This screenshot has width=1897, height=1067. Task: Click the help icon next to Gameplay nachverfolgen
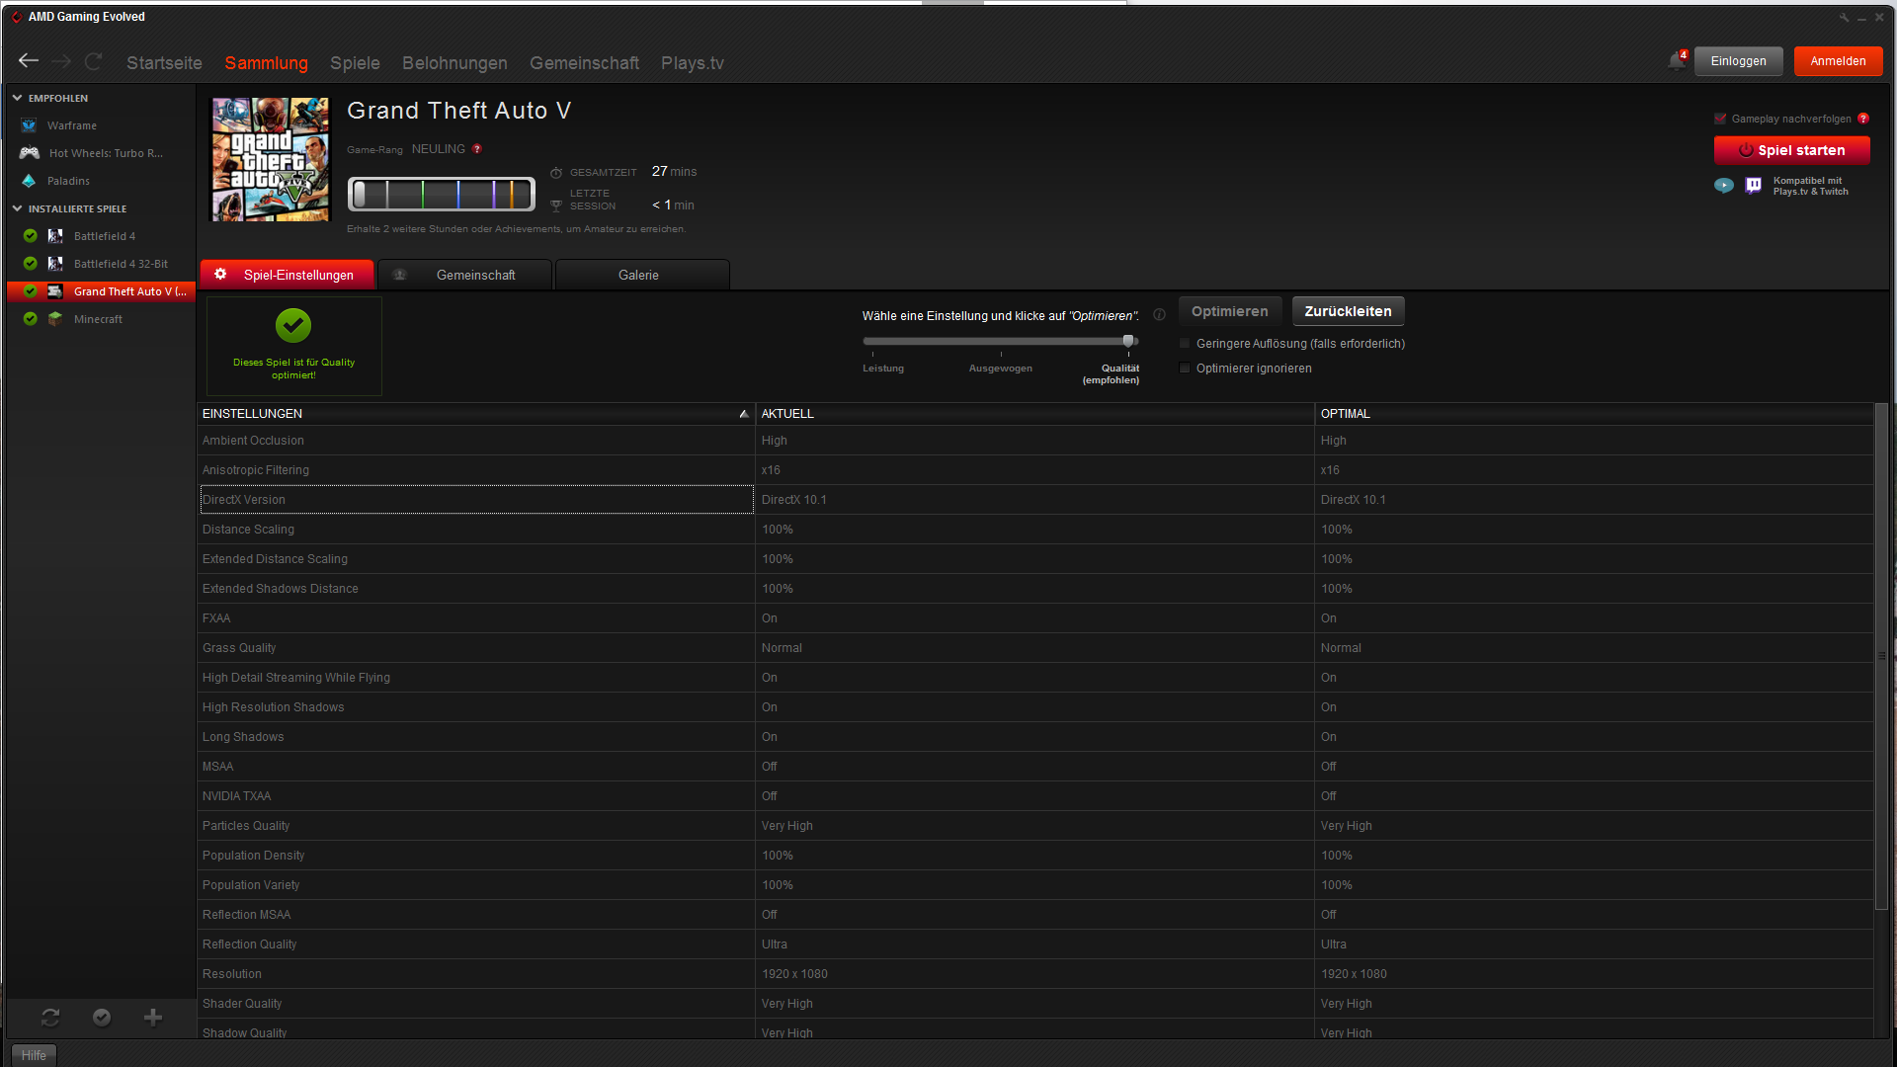coord(1863,119)
